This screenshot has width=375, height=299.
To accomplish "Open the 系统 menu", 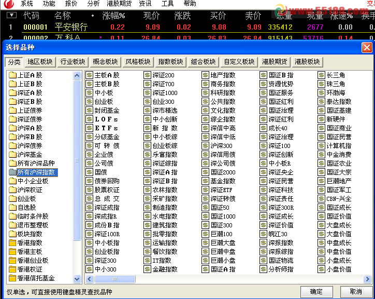I will point(26,4).
